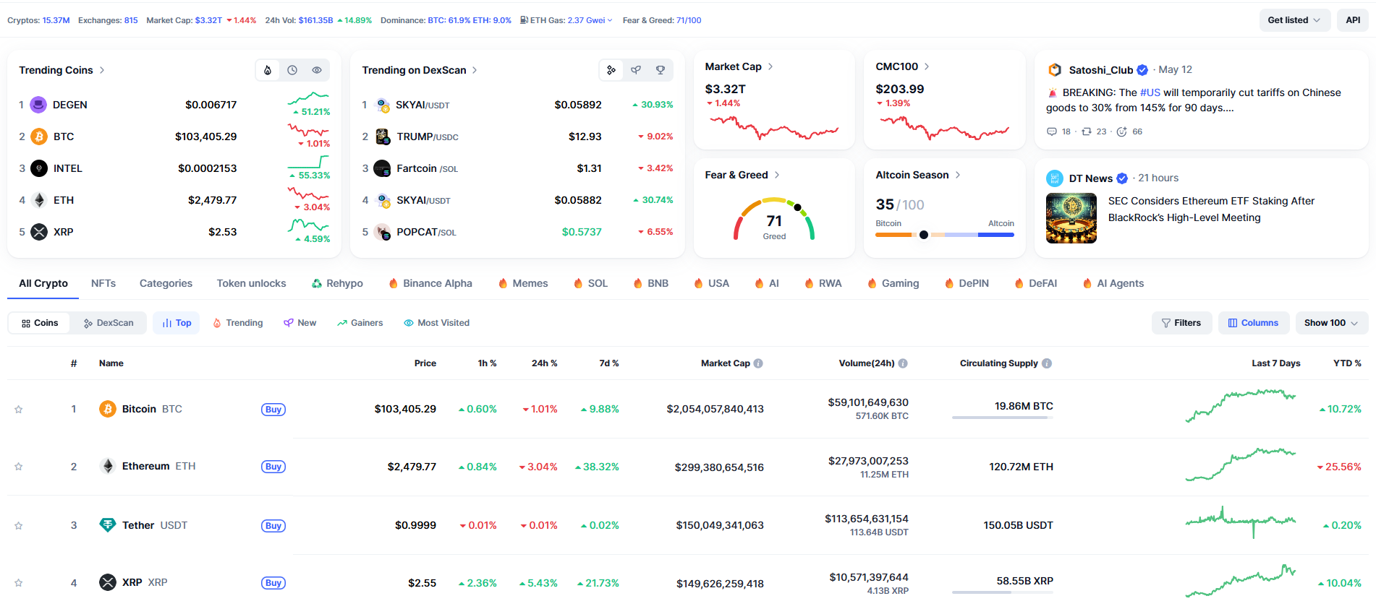This screenshot has height=609, width=1376.
Task: Star Ethereum for the watchlist
Action: [19, 467]
